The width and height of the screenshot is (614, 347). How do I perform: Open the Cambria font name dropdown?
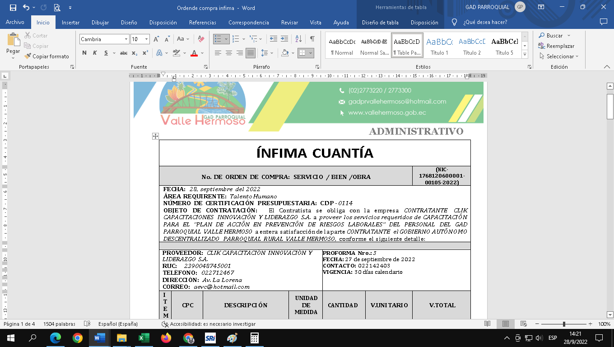pyautogui.click(x=126, y=39)
